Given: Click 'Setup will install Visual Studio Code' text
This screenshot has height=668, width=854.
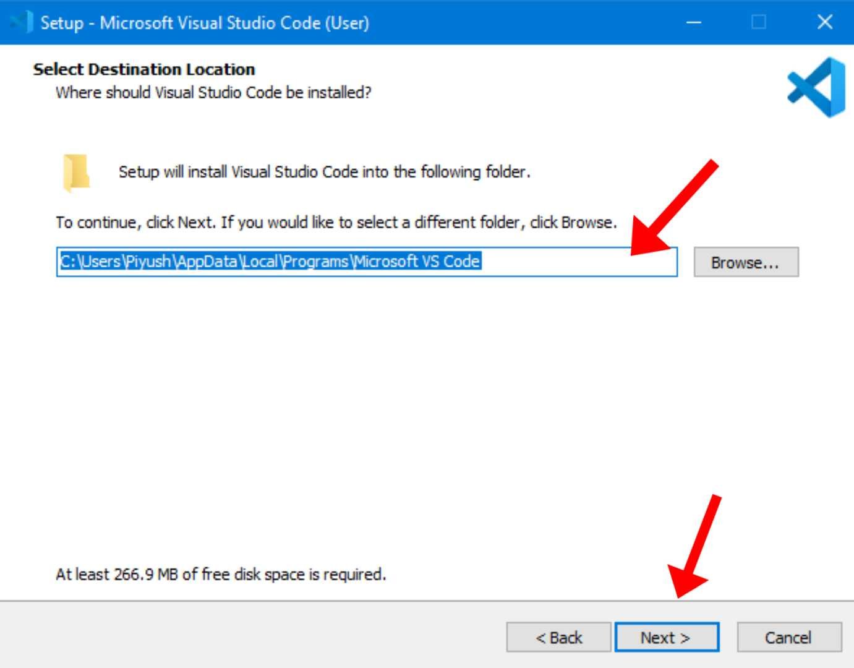Looking at the screenshot, I should (x=325, y=171).
